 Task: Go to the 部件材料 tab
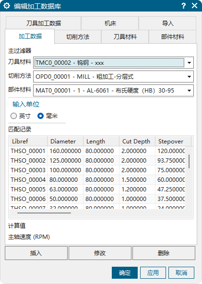[x=172, y=37]
